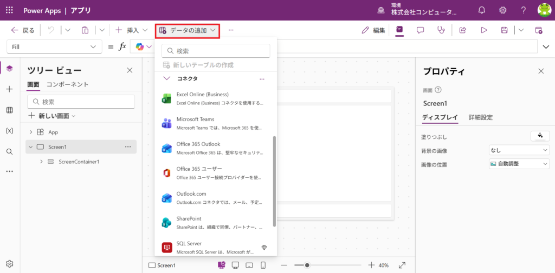Open the notifications bell

click(482, 10)
